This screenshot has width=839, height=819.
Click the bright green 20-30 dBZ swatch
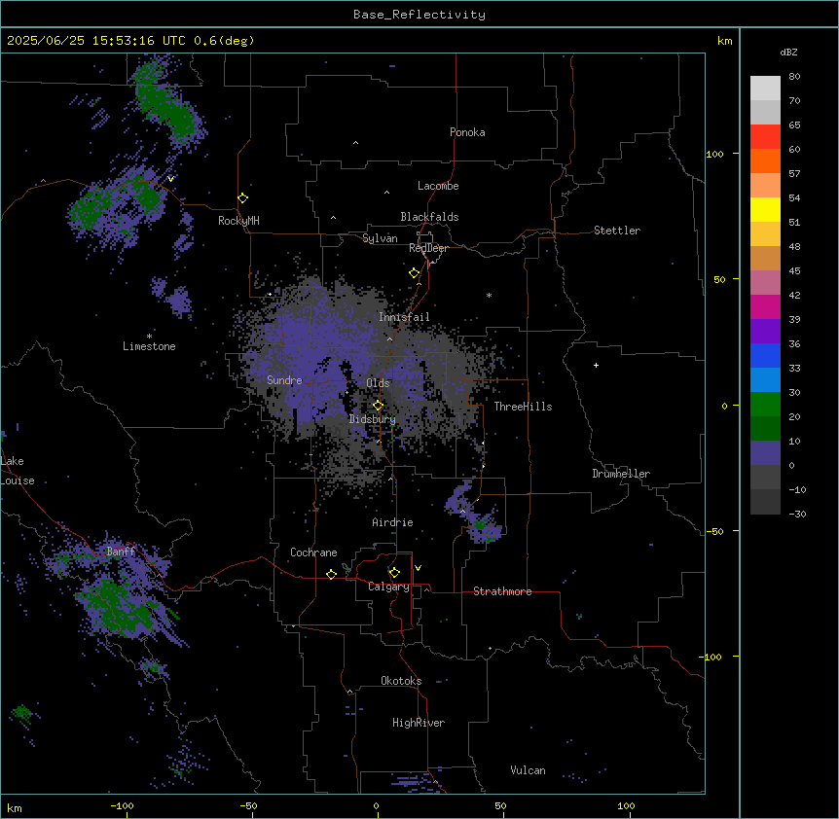pos(765,405)
